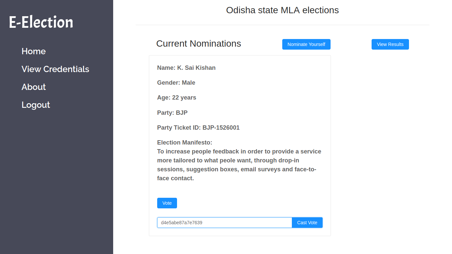Click the blank area right of the Vote button
The image size is (452, 254).
pos(248,203)
